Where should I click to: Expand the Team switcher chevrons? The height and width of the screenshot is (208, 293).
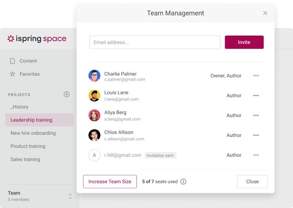pos(70,196)
